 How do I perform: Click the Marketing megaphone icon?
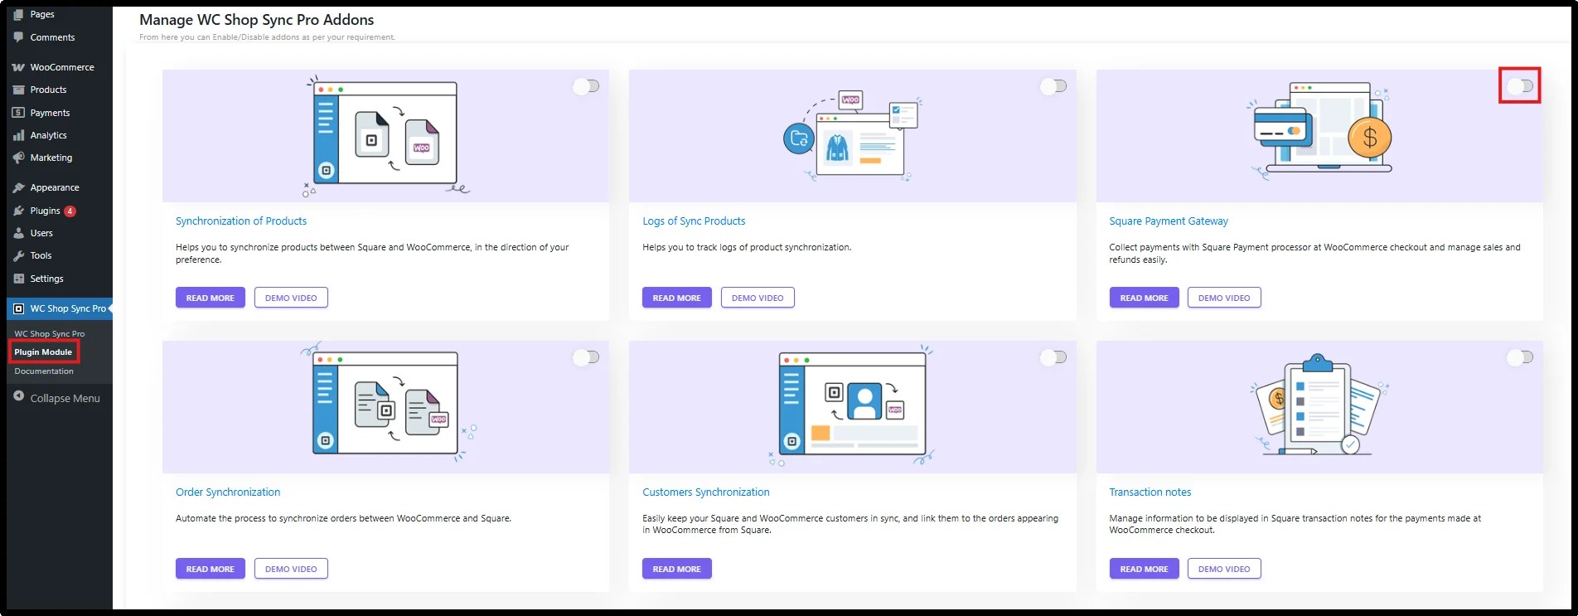(18, 158)
